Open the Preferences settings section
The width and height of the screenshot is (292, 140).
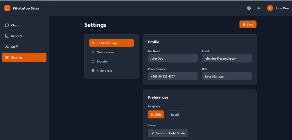(x=104, y=71)
